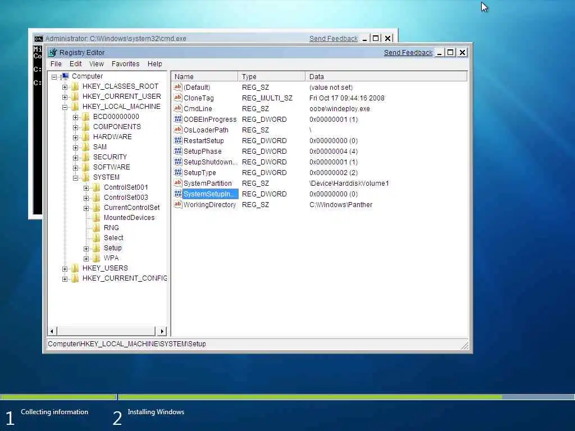Select the ControlSet003 key
Viewport: 575px width, 431px height.
point(126,198)
